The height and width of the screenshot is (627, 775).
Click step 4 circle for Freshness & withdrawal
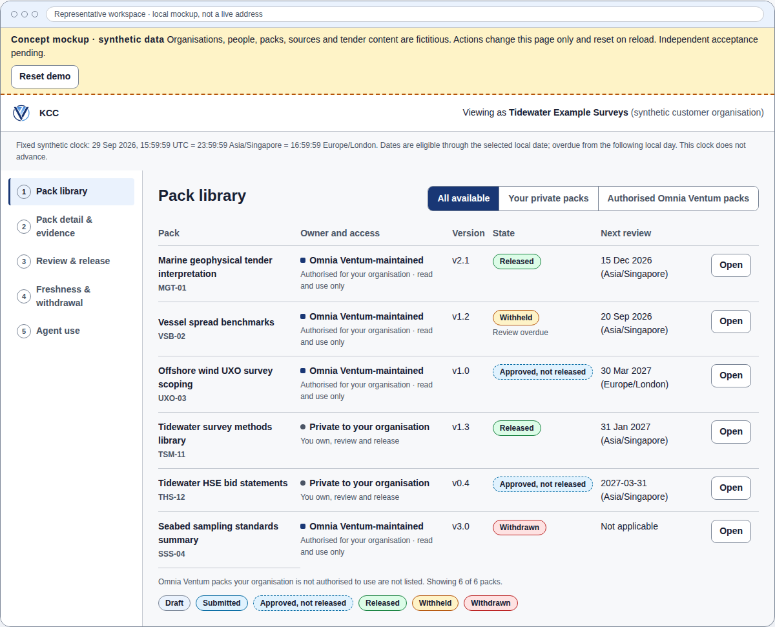[x=24, y=296]
